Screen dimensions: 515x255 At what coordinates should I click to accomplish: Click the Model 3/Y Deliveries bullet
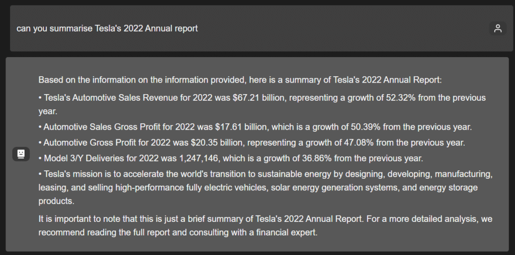[x=231, y=158]
